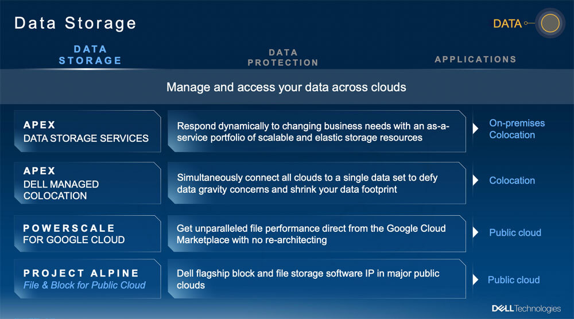Image resolution: width=574 pixels, height=319 pixels.
Task: Click Colocation under On-premises
Action: (512, 135)
